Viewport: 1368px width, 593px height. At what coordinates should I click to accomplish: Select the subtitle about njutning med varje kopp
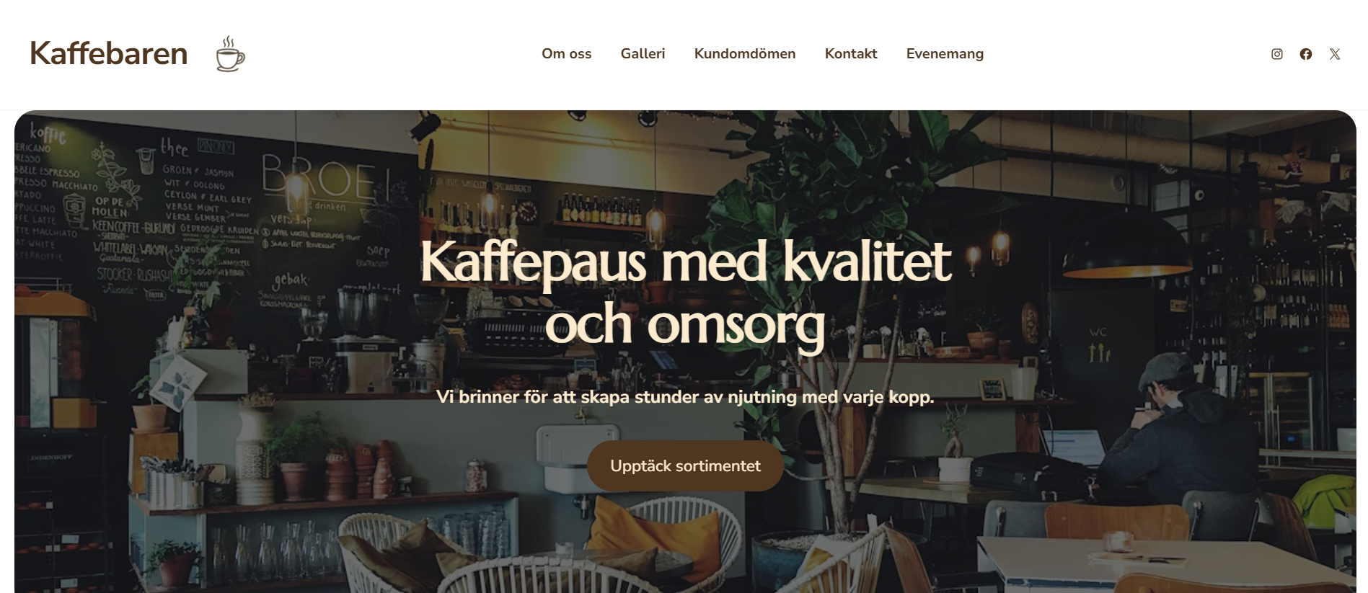[685, 397]
